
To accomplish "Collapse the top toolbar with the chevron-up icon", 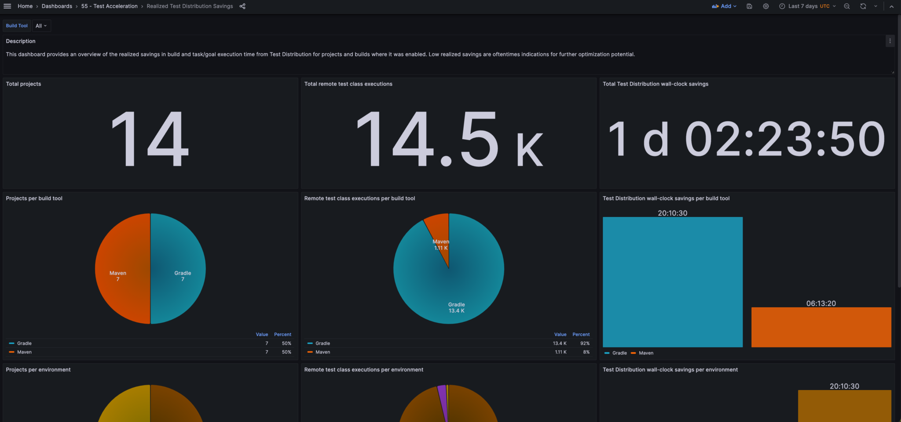I will coord(892,6).
